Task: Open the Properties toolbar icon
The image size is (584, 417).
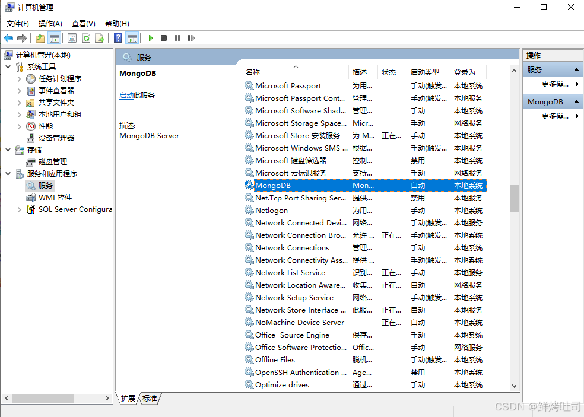Action: point(72,38)
